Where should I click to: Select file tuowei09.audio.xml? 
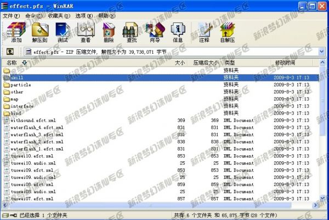(x=33, y=177)
